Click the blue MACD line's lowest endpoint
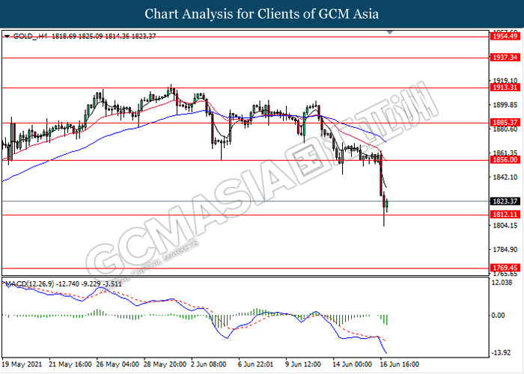 [386, 353]
